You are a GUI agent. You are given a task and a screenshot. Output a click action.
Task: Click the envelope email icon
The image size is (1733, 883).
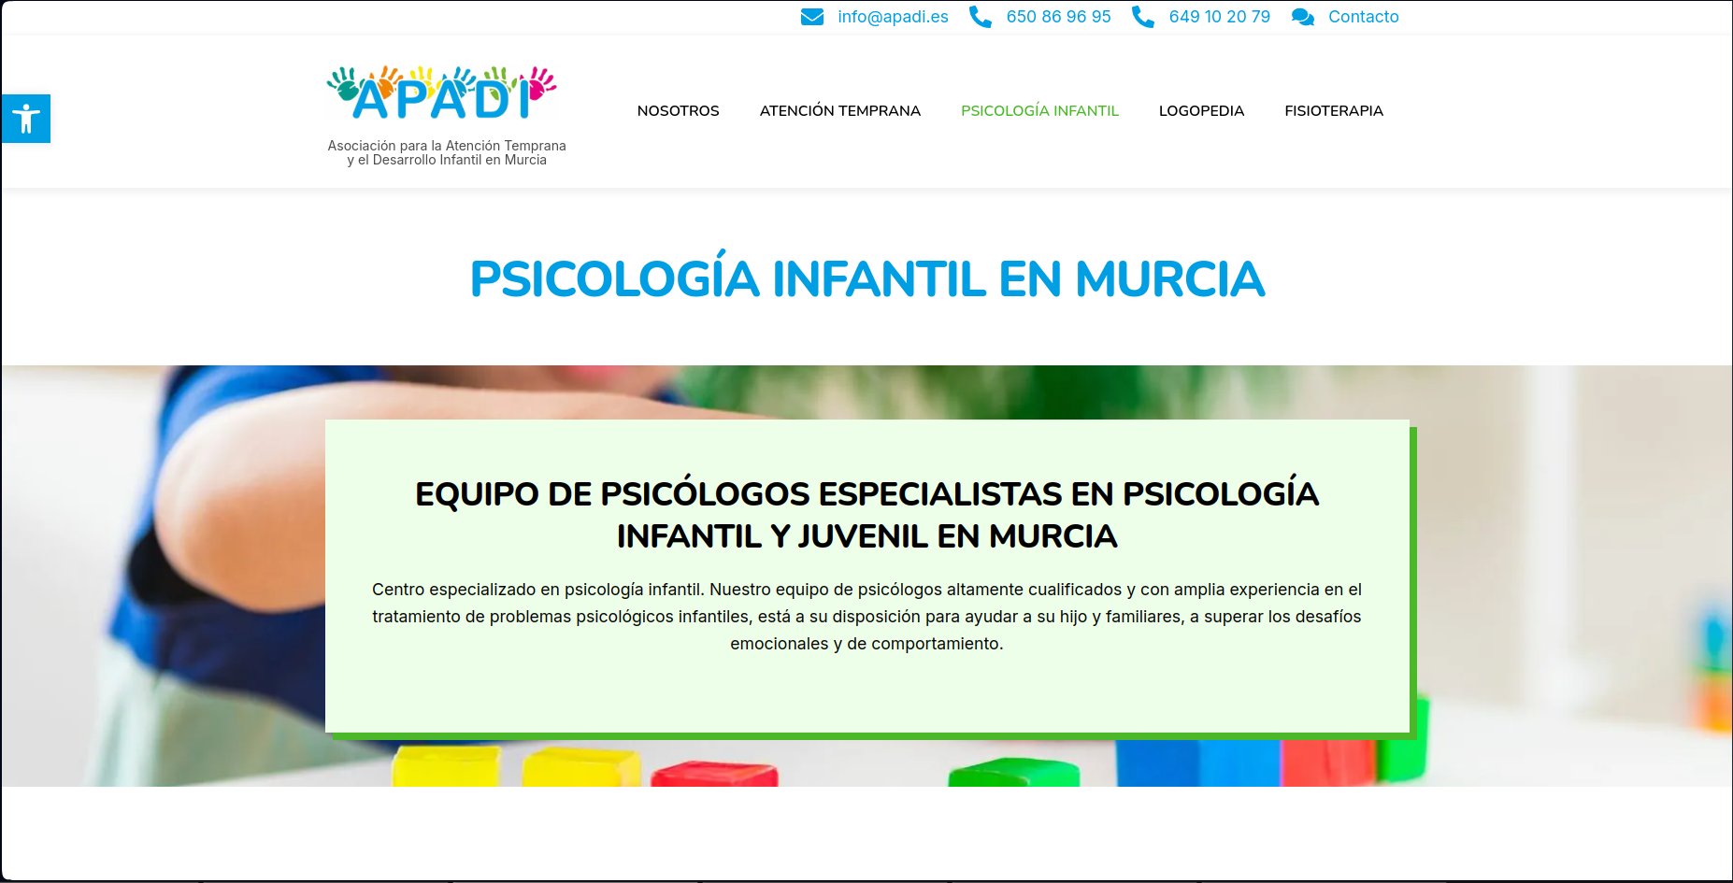pos(812,15)
